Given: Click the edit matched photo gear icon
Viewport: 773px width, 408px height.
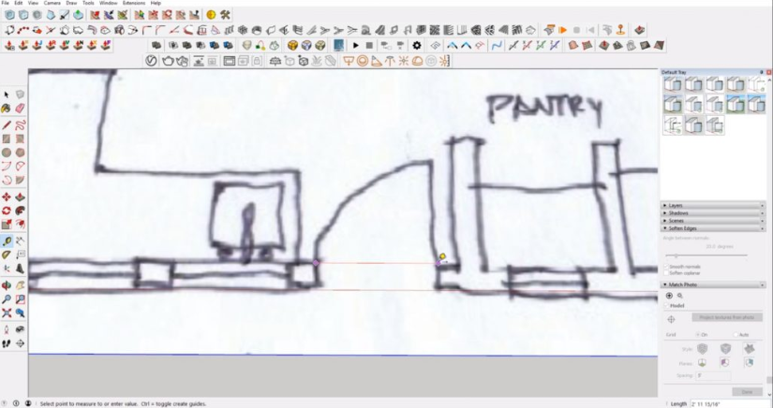Looking at the screenshot, I should pos(680,296).
